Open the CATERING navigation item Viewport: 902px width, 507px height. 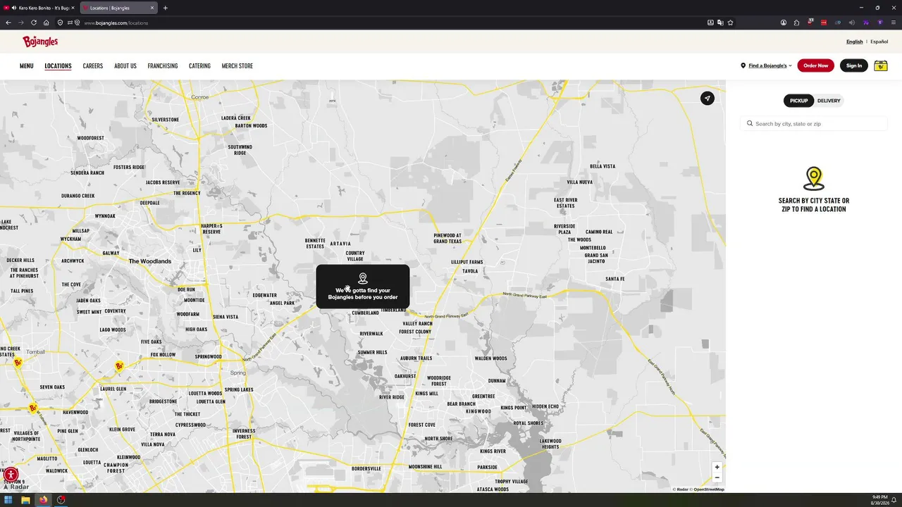tap(199, 66)
